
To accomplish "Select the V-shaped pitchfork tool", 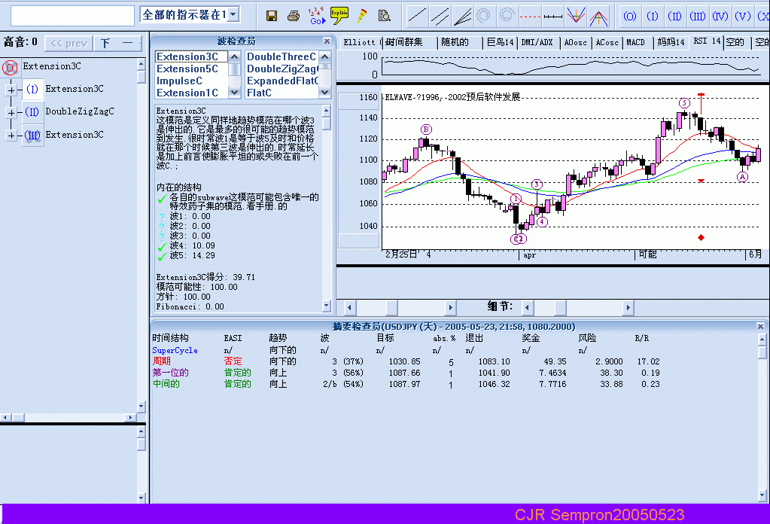I will 577,15.
